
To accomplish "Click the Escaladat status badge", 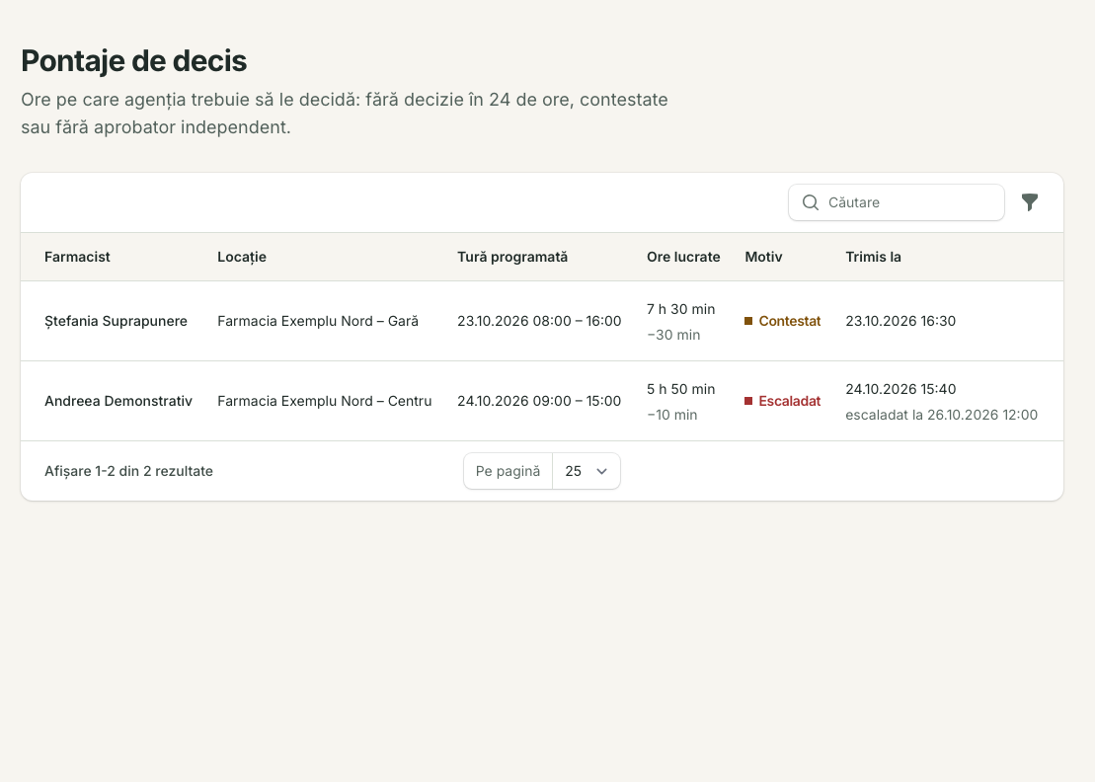I will coord(783,401).
